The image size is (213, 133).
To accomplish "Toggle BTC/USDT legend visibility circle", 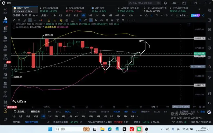I will (14, 24).
